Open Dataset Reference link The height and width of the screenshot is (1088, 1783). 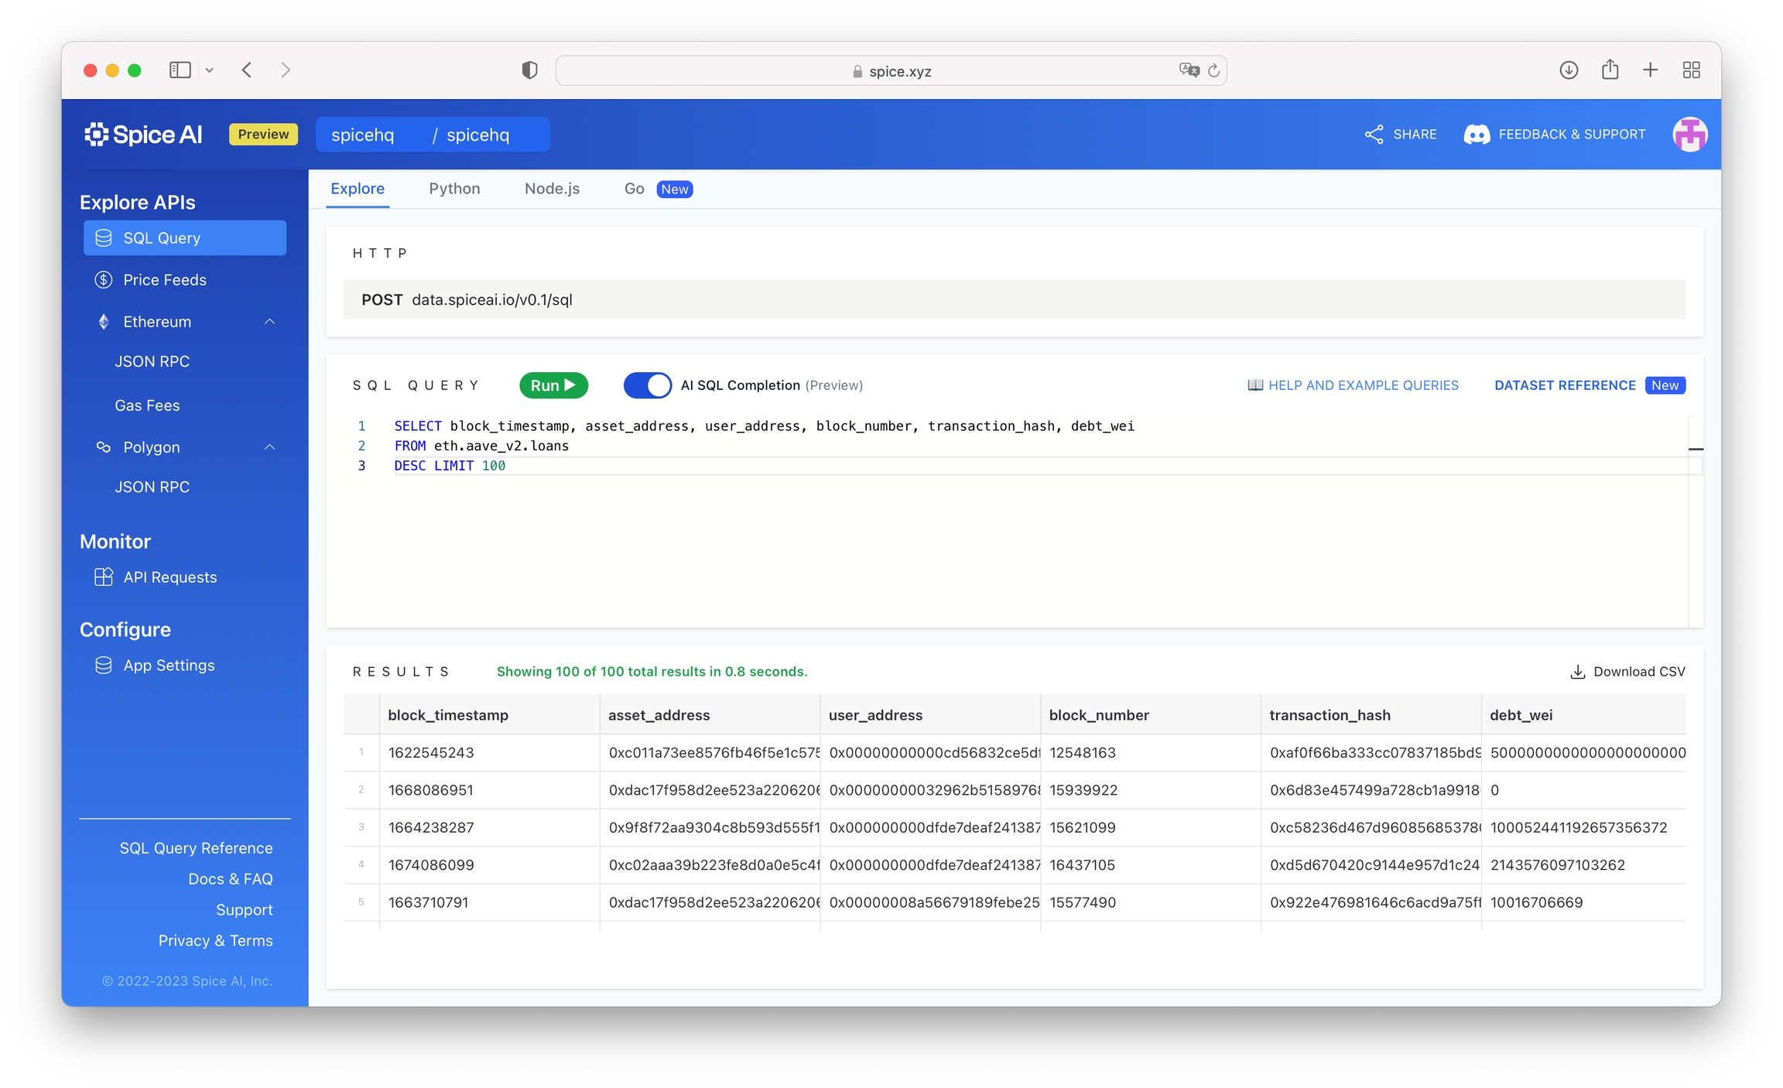pos(1565,385)
